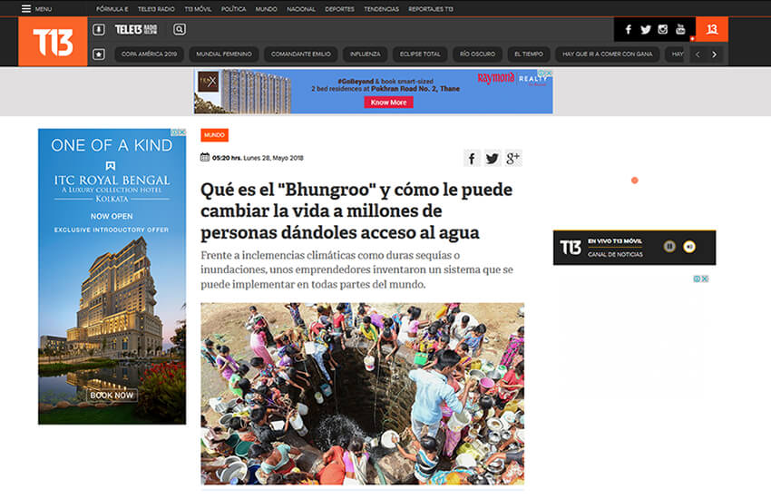
Task: Click BOOK NOW in the ITC Royal Bengal ad
Action: [112, 396]
